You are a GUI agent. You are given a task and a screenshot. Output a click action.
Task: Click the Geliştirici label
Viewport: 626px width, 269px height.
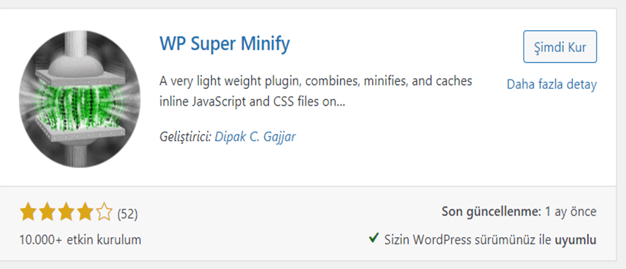point(186,137)
